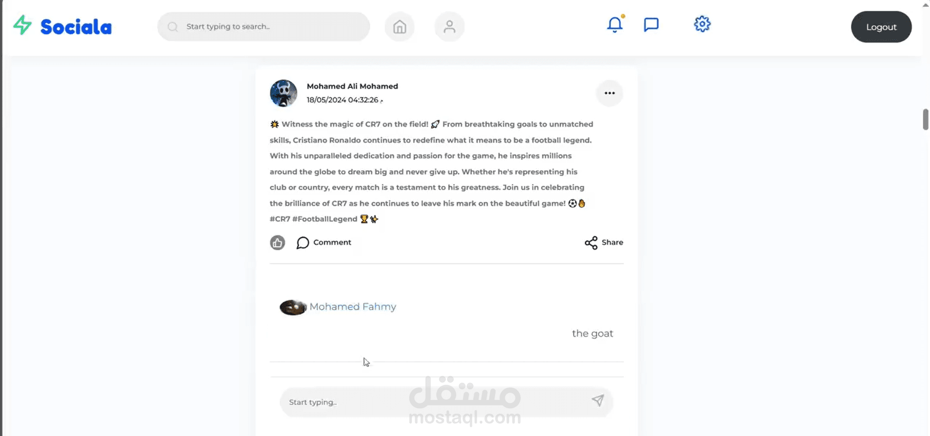Open the notifications bell
This screenshot has width=930, height=436.
point(615,24)
